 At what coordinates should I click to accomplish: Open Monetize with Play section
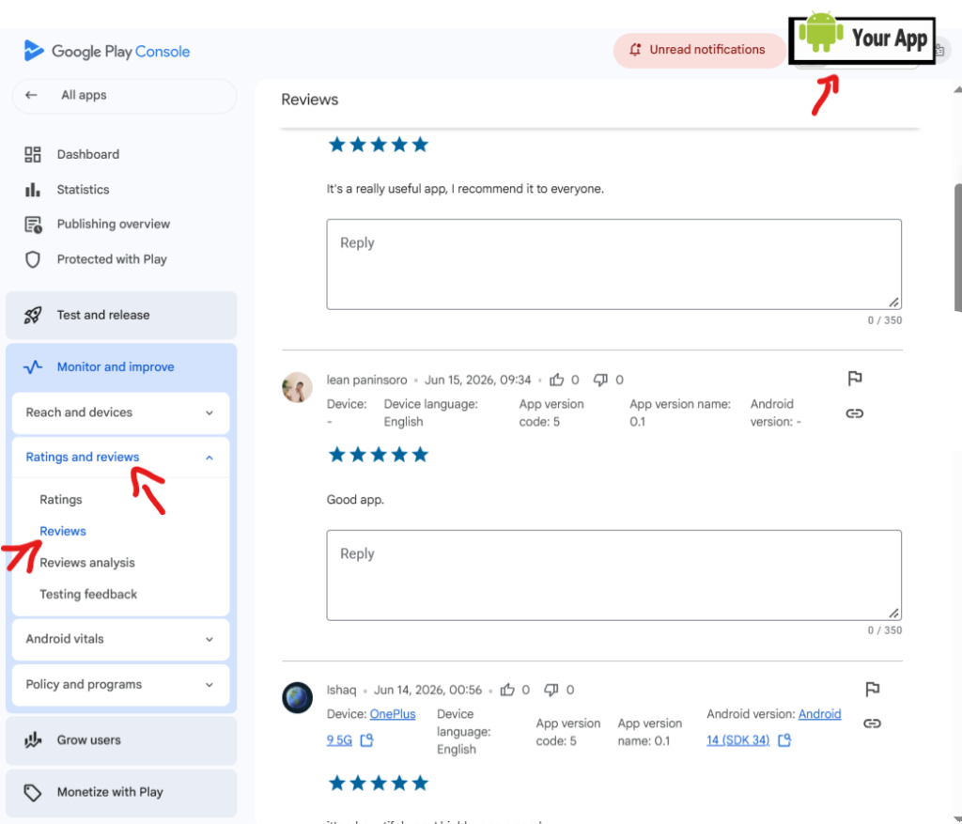coord(121,792)
